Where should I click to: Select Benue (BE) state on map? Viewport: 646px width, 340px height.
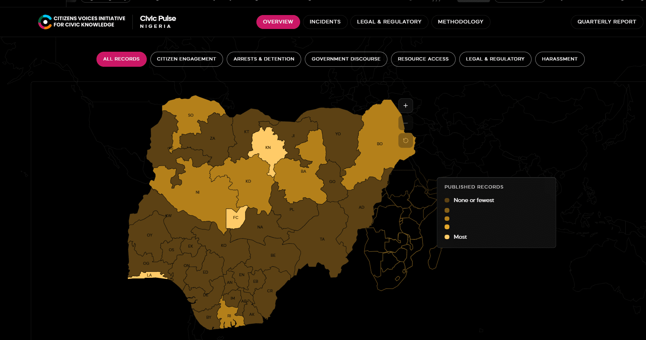273,255
